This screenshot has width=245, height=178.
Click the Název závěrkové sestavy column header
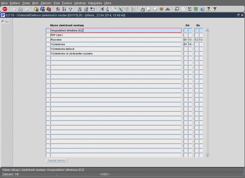click(x=67, y=25)
